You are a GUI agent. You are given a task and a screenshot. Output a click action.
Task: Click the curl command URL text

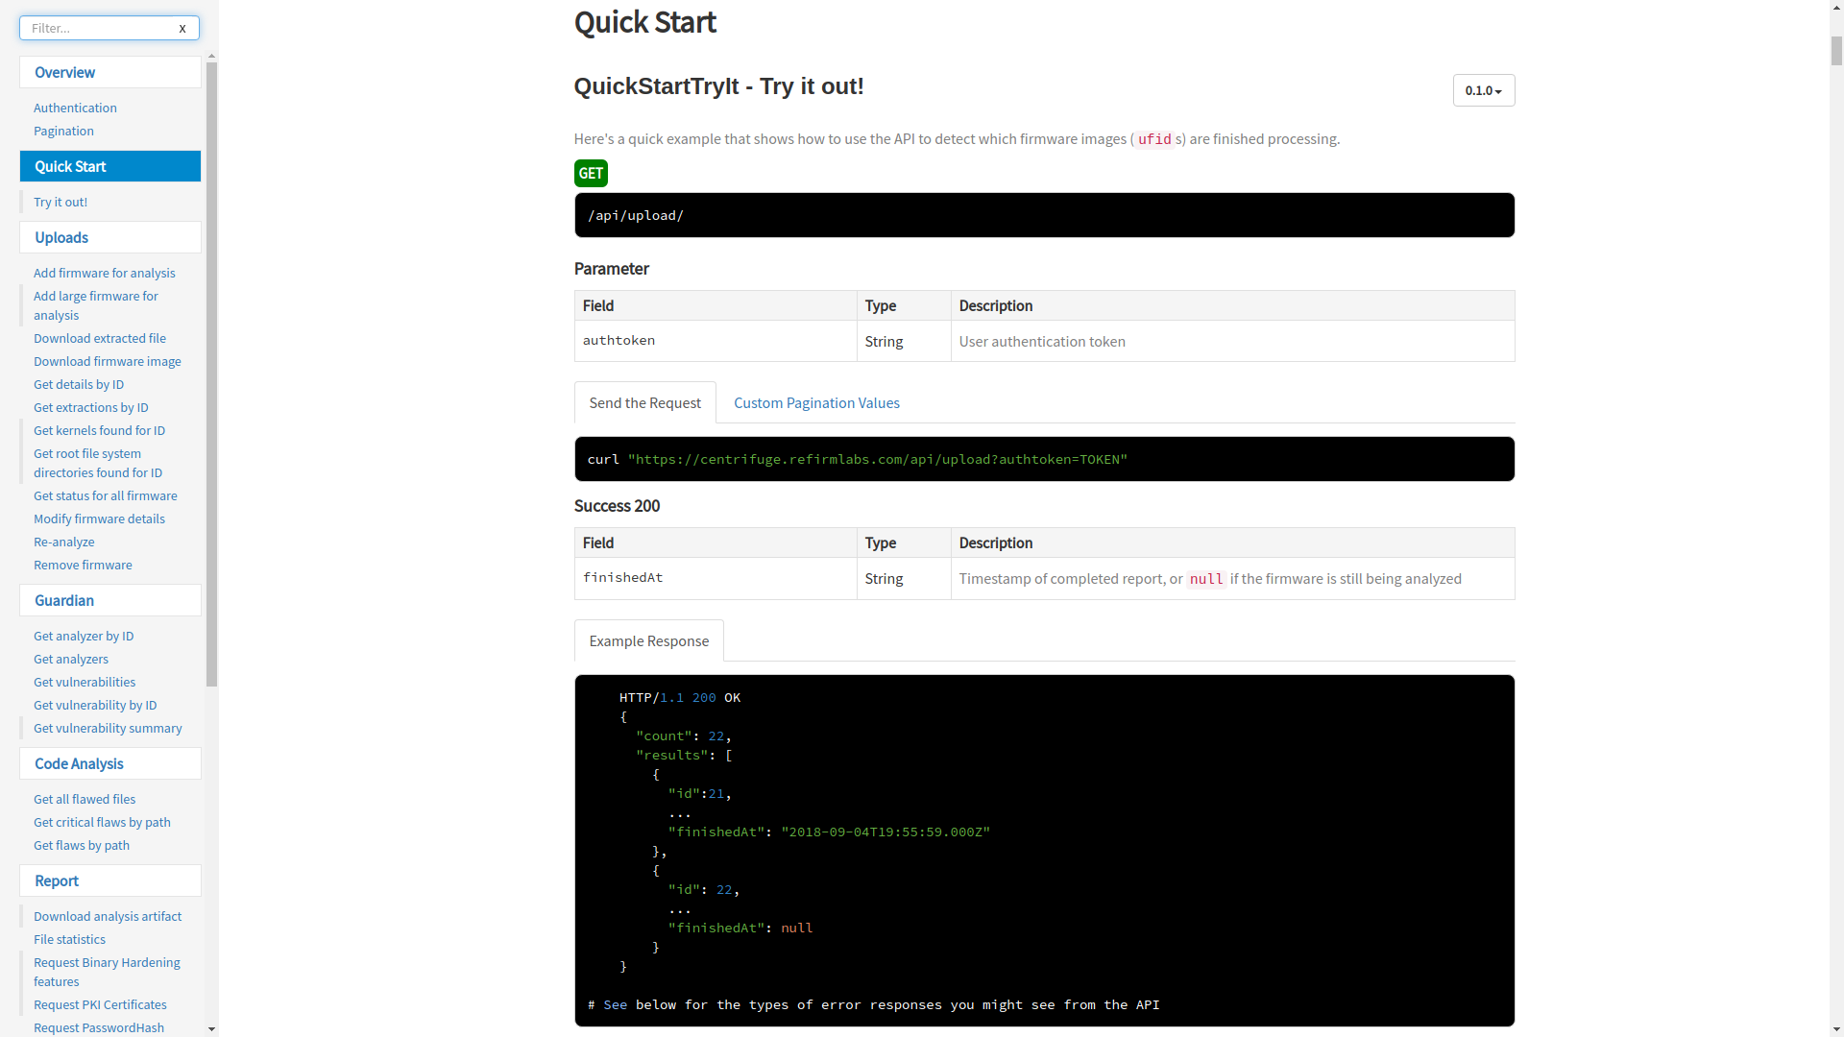(877, 459)
